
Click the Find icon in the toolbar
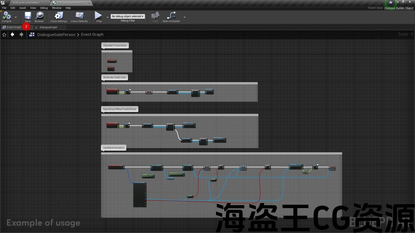pos(155,16)
